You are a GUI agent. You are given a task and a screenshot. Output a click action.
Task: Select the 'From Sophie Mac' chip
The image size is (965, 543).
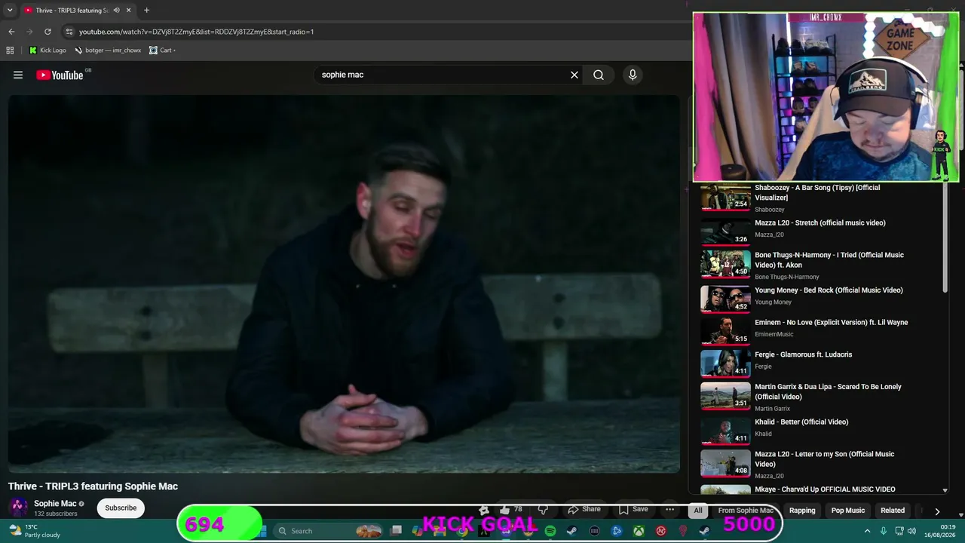click(x=746, y=511)
